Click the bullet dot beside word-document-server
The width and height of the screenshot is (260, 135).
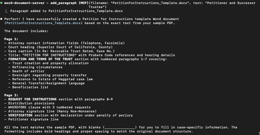point(1,3)
